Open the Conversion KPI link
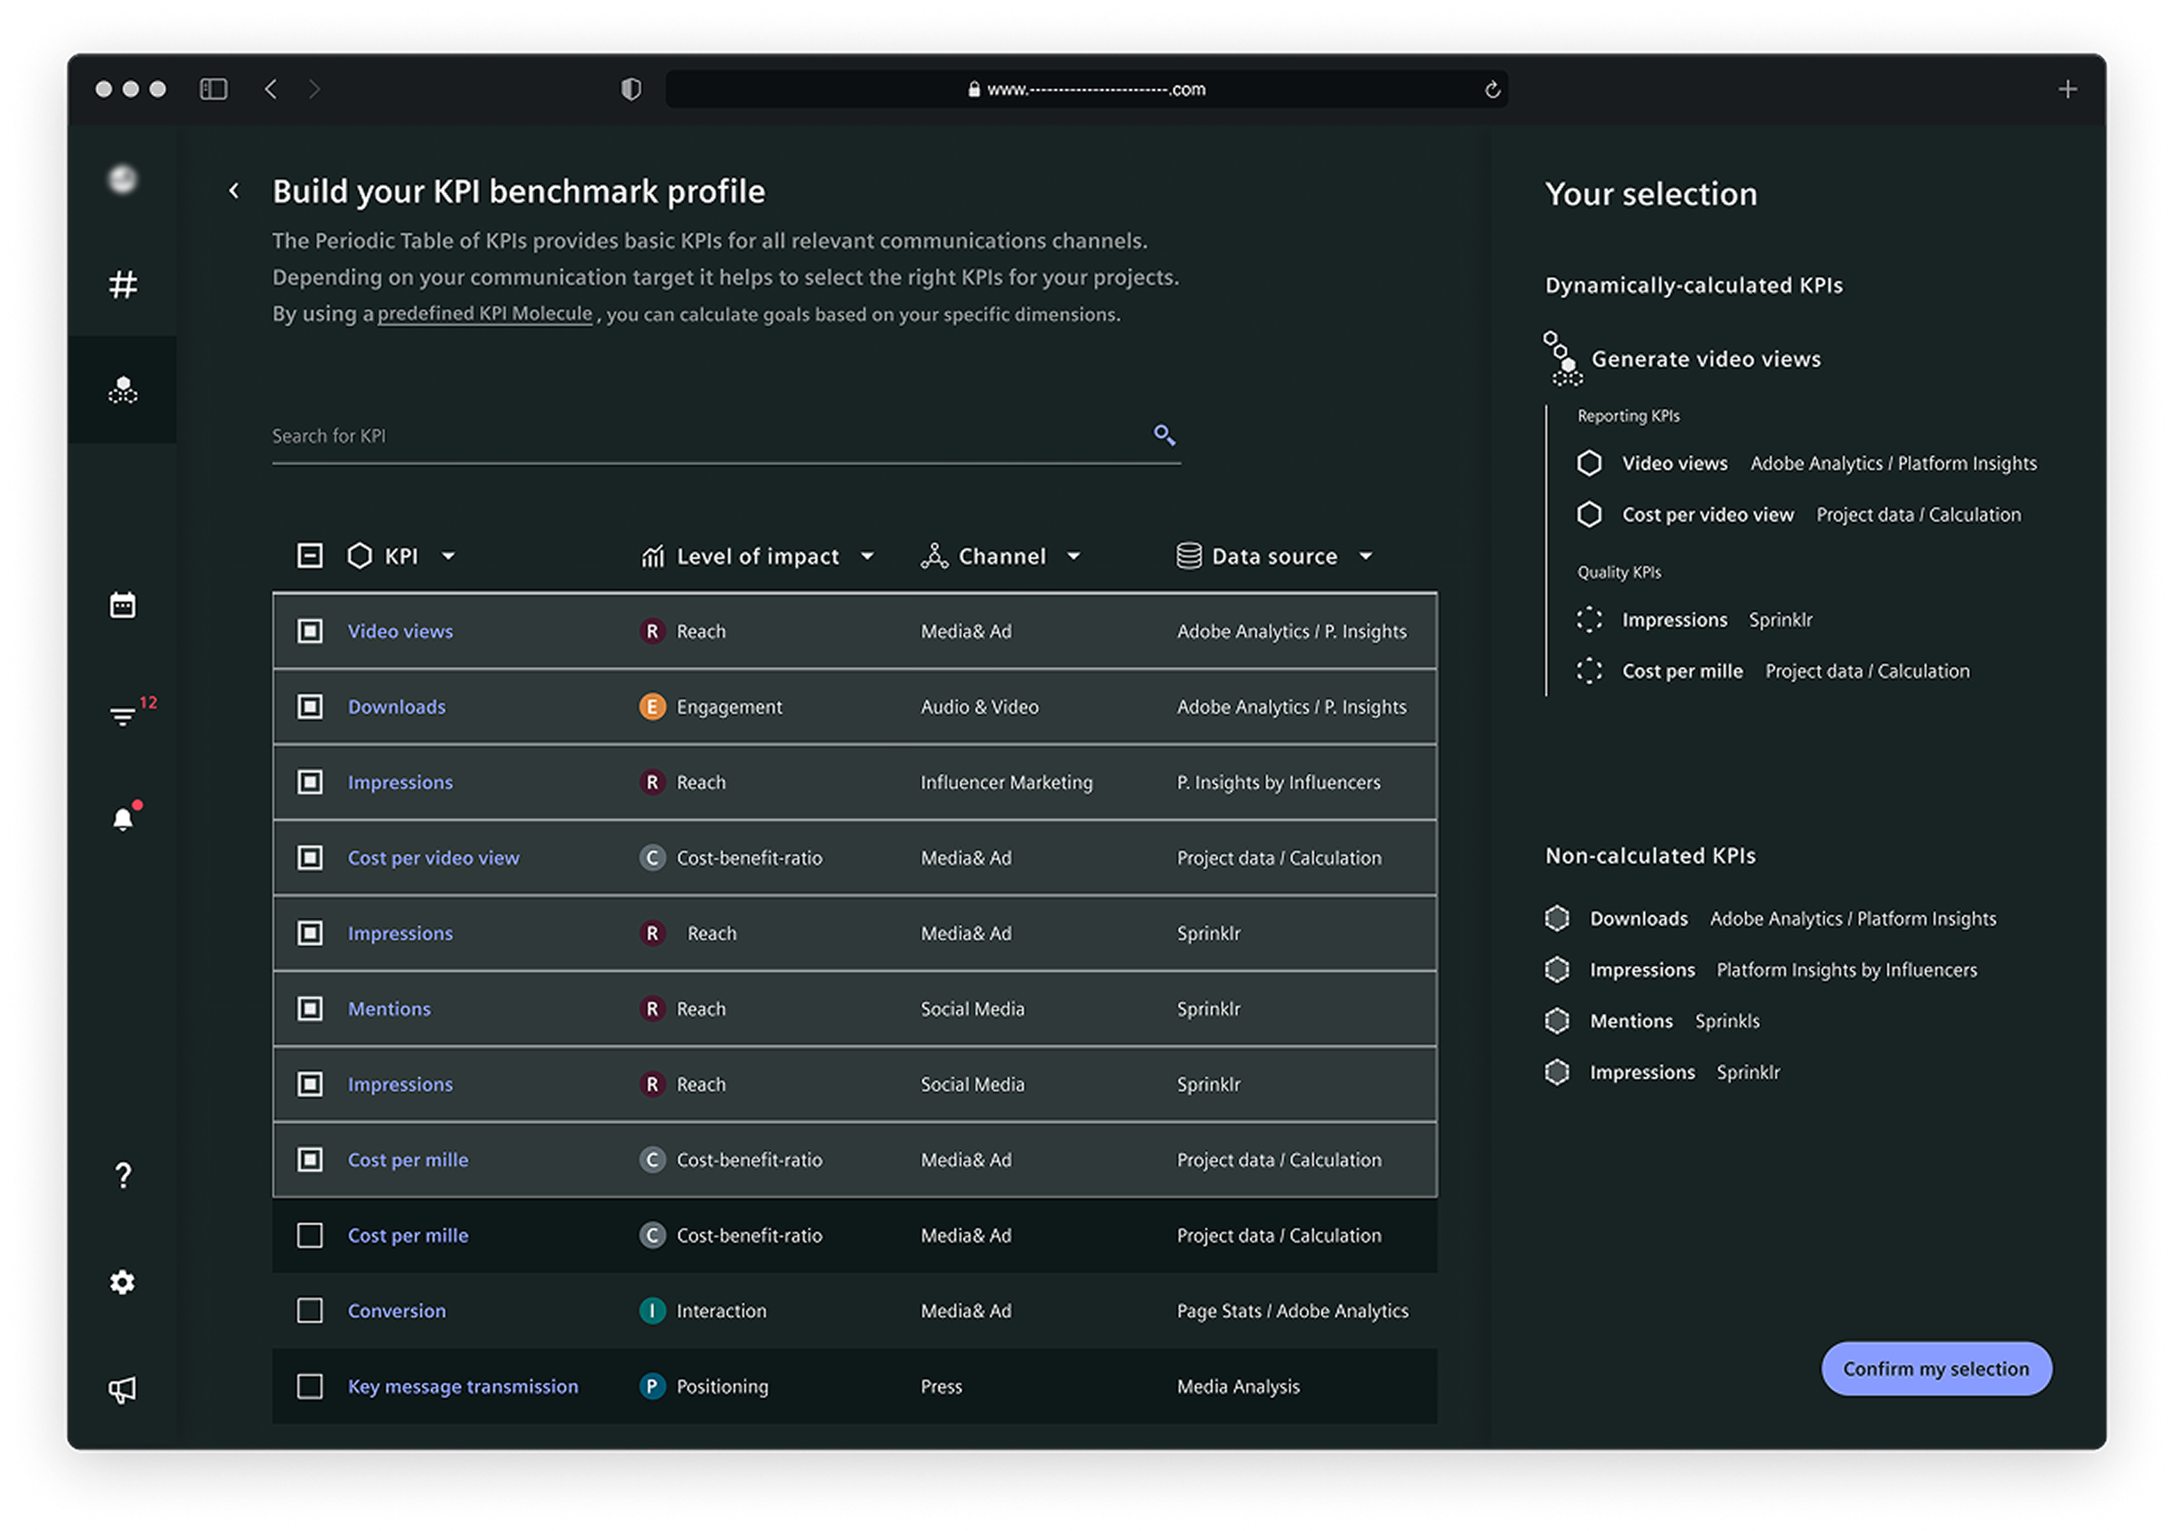This screenshot has width=2174, height=1531. point(397,1311)
